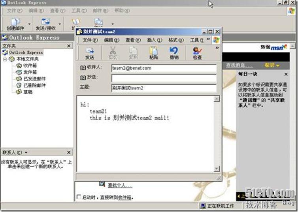This screenshot has height=212, width=298.
Task: Open Edit (编辑) menu in compose window
Action: [x=112, y=40]
